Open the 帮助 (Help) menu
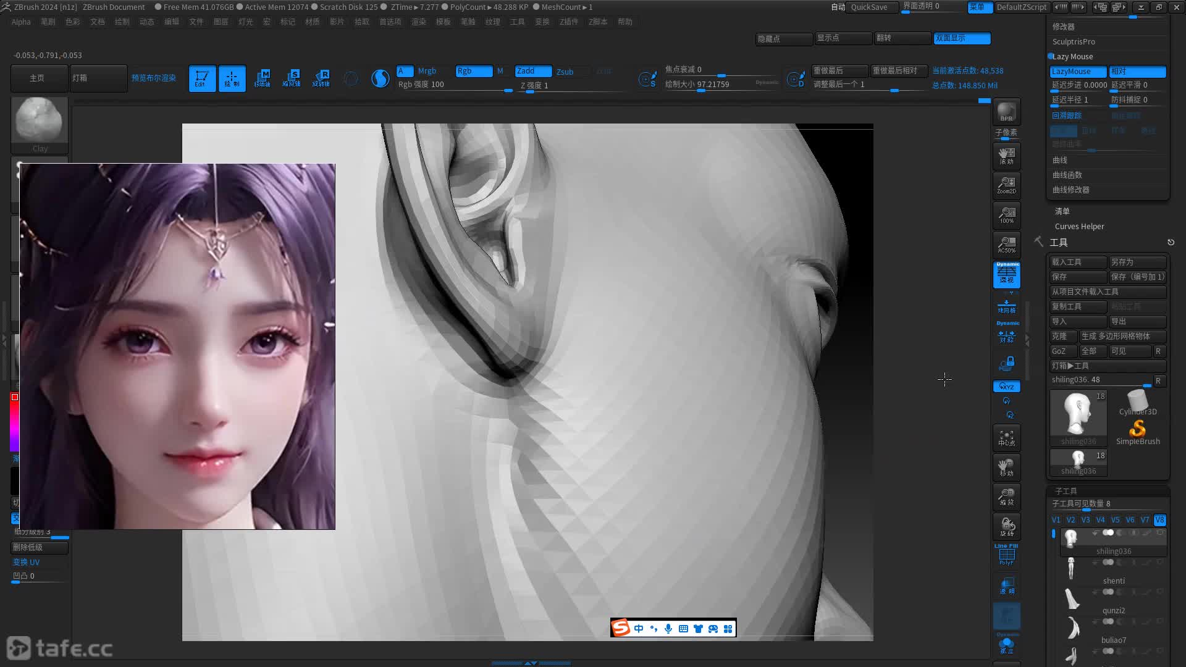The height and width of the screenshot is (667, 1186). click(625, 22)
